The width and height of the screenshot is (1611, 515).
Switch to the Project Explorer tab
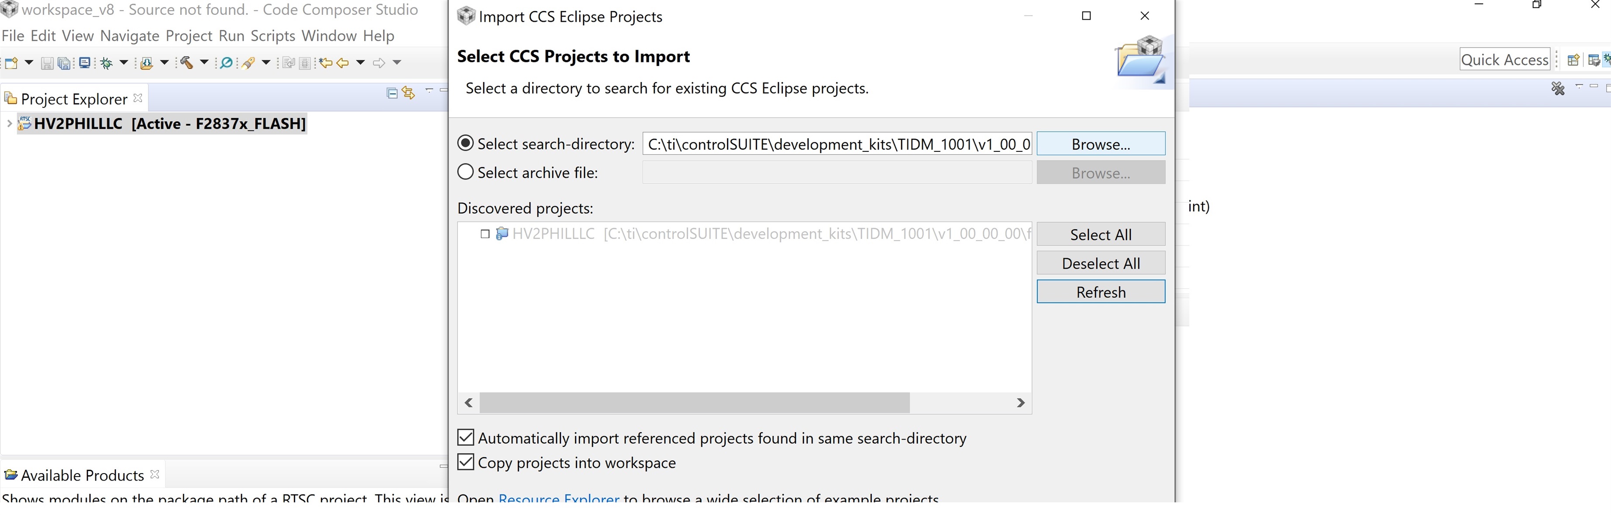74,99
